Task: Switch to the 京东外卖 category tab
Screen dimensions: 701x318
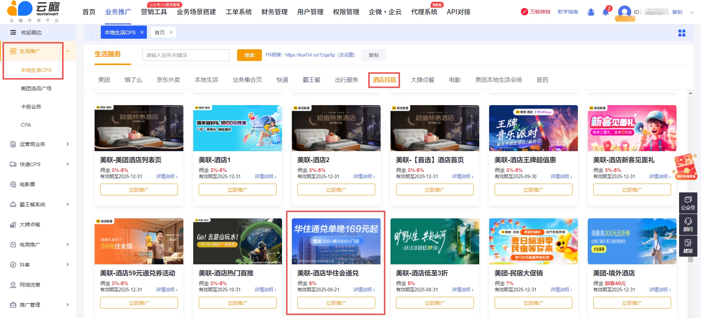Action: coord(168,80)
